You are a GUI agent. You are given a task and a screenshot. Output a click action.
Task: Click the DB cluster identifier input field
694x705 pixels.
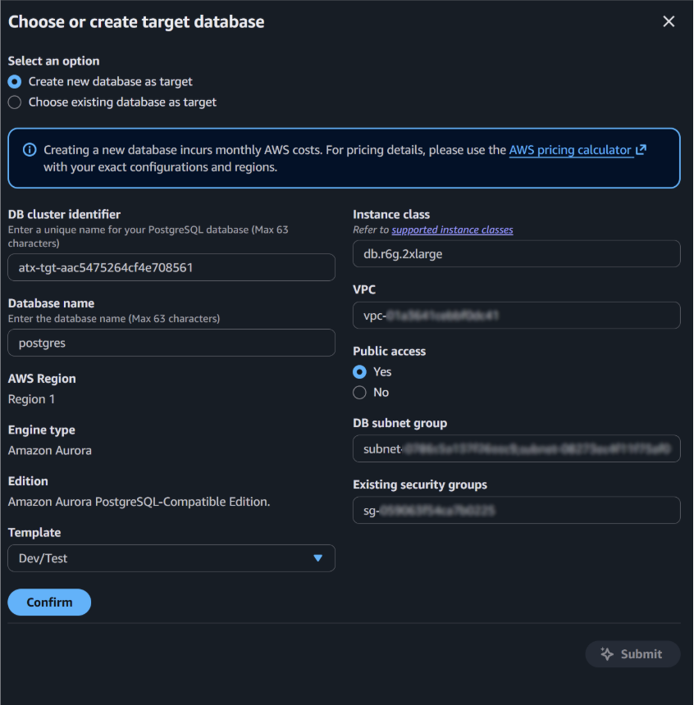point(171,267)
